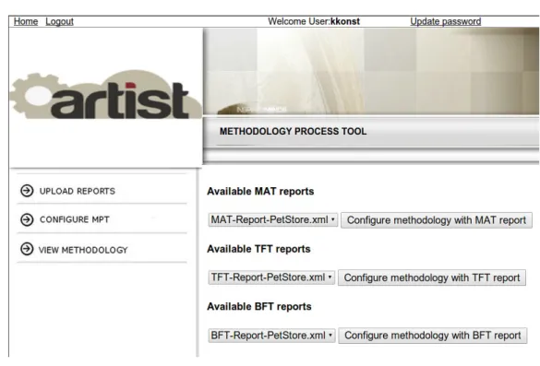This screenshot has height=366, width=540.
Task: Click the Methodology Process Tool heading
Action: [293, 131]
